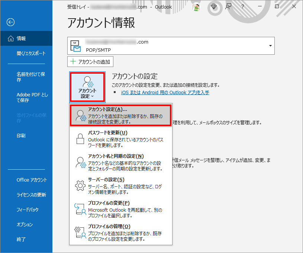The width and height of the screenshot is (303, 253).
Task: Go back using the circled arrow
Action: click(x=10, y=22)
